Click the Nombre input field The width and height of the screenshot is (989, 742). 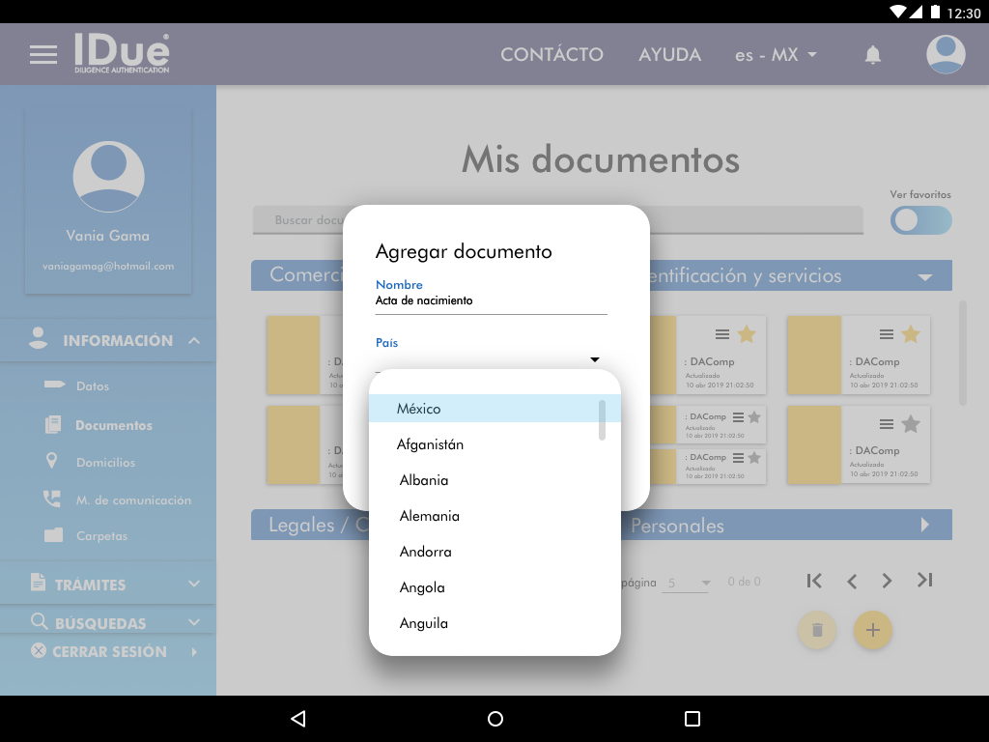coord(491,301)
